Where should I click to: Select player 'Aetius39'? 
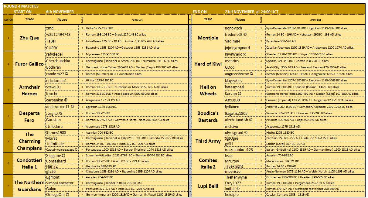232,100
